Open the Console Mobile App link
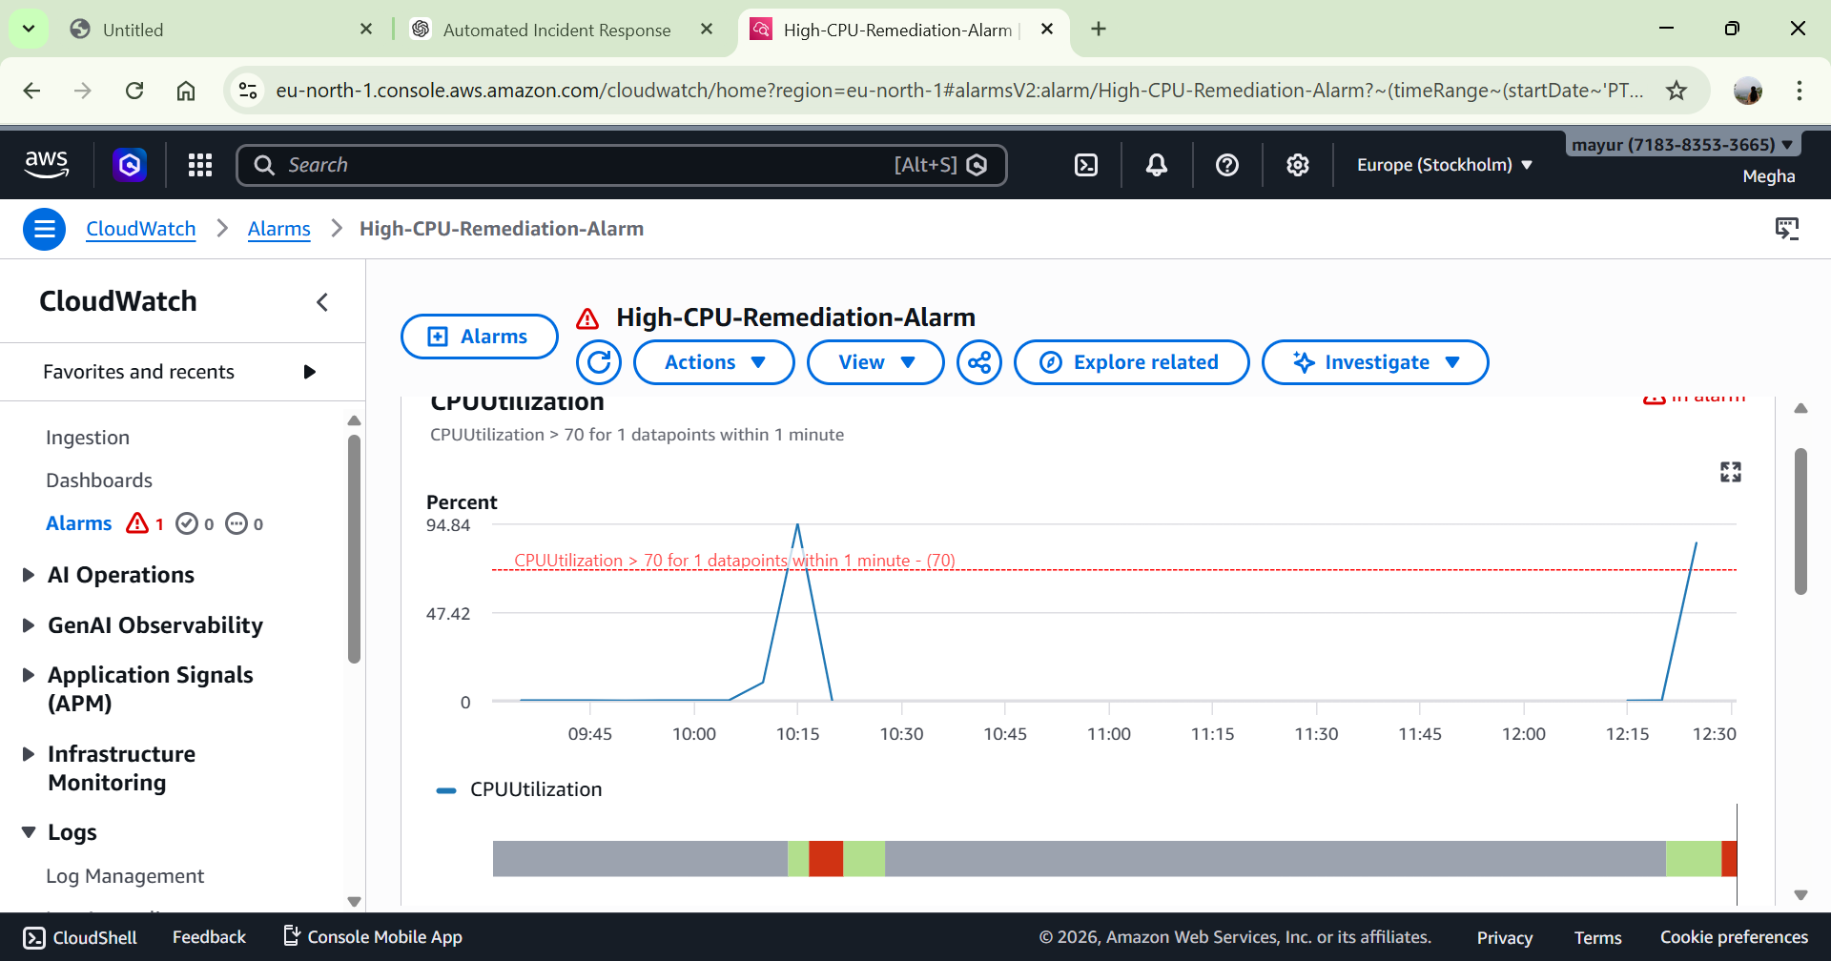Image resolution: width=1831 pixels, height=961 pixels. tap(373, 937)
